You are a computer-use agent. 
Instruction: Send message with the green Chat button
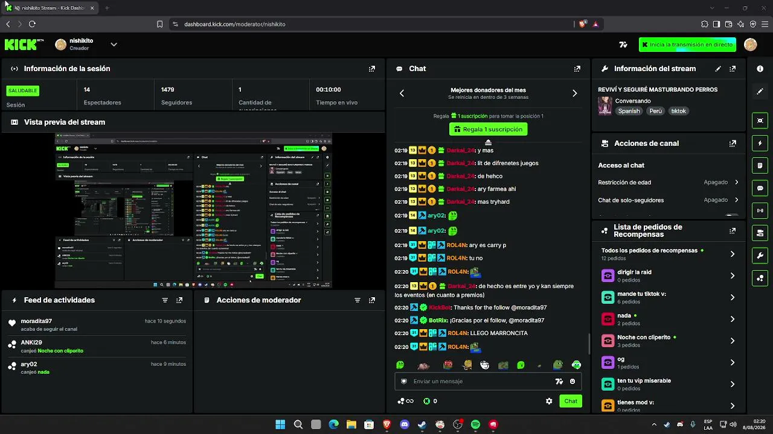pyautogui.click(x=571, y=401)
